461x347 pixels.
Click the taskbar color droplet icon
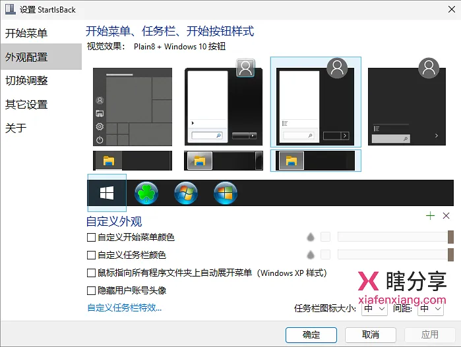point(311,255)
